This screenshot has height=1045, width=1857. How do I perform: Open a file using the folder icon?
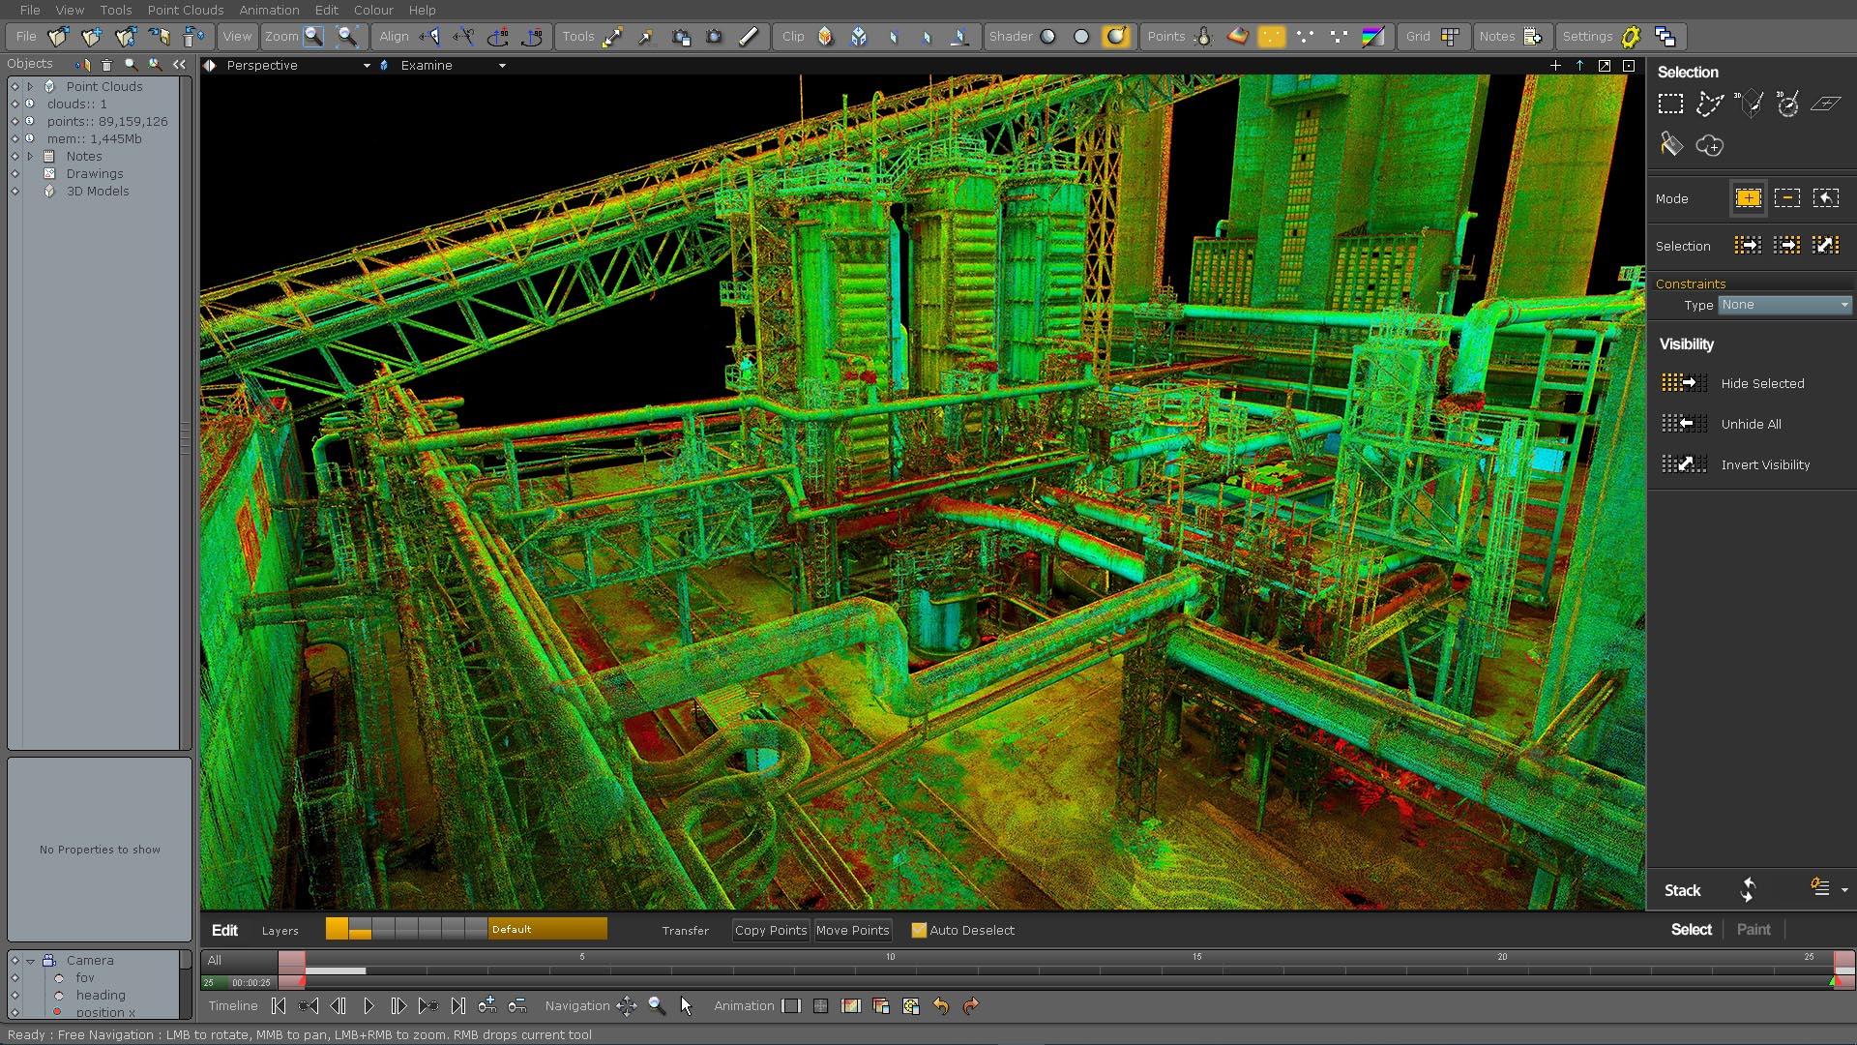click(59, 36)
